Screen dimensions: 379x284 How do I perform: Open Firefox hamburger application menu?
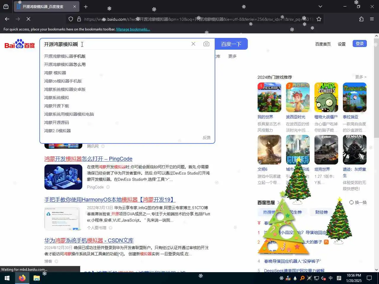coord(372,19)
